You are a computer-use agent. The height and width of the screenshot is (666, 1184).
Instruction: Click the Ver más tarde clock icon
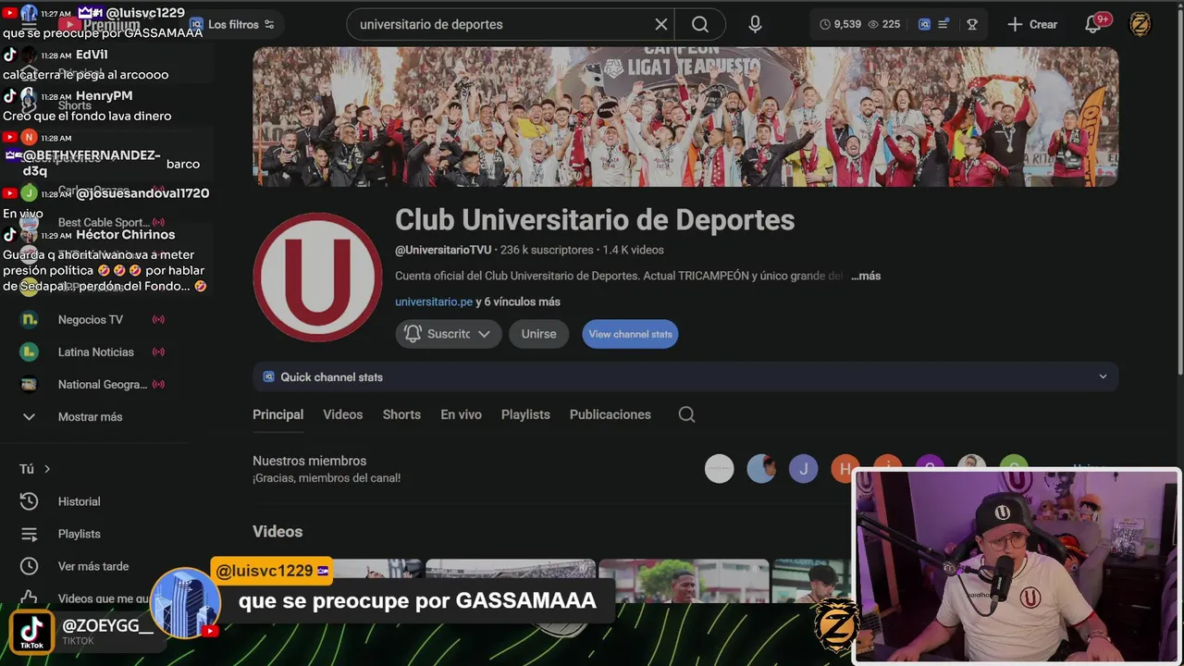point(29,566)
